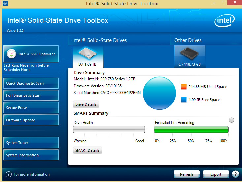Click the Drive Details button
The height and width of the screenshot is (182, 242).
point(86,104)
